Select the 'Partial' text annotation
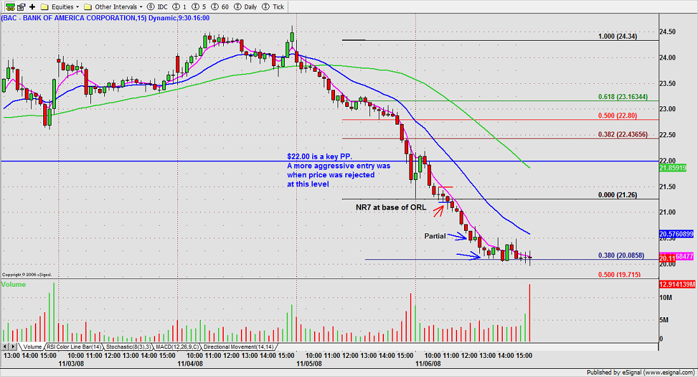The image size is (698, 377). 435,236
